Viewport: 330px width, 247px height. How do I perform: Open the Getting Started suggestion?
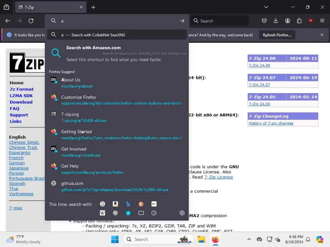[117, 134]
